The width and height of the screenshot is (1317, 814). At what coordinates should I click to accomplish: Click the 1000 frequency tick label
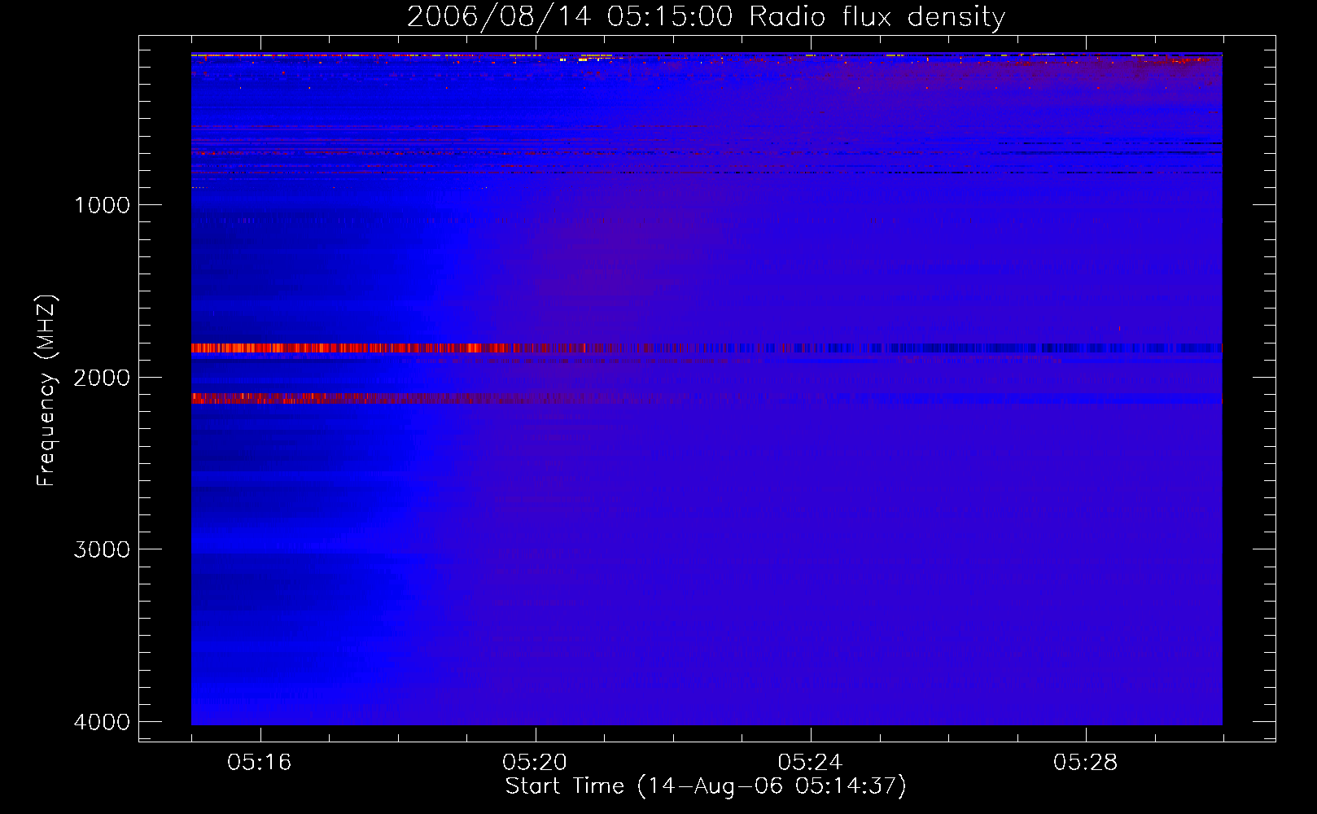(102, 205)
